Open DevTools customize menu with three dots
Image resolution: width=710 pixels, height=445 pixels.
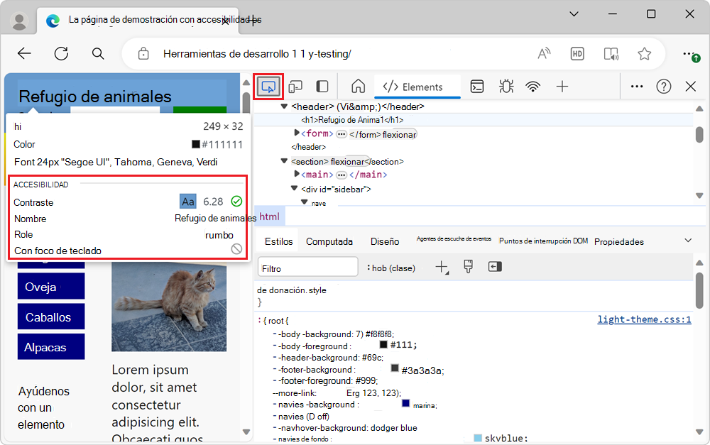636,86
